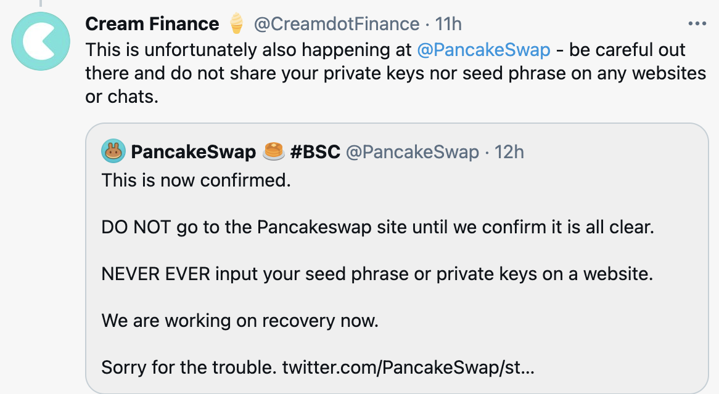Click the #BSC text in quoted header
The image size is (719, 394).
314,151
